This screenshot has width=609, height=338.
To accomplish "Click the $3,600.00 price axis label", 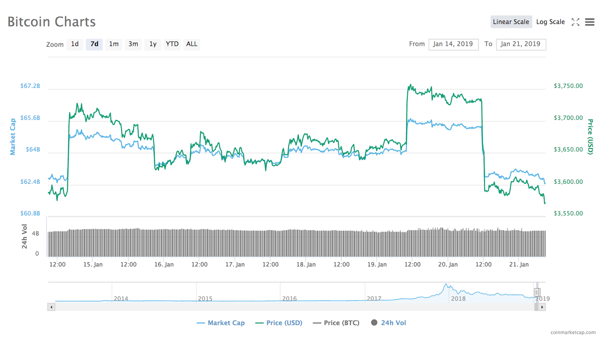I will (568, 182).
